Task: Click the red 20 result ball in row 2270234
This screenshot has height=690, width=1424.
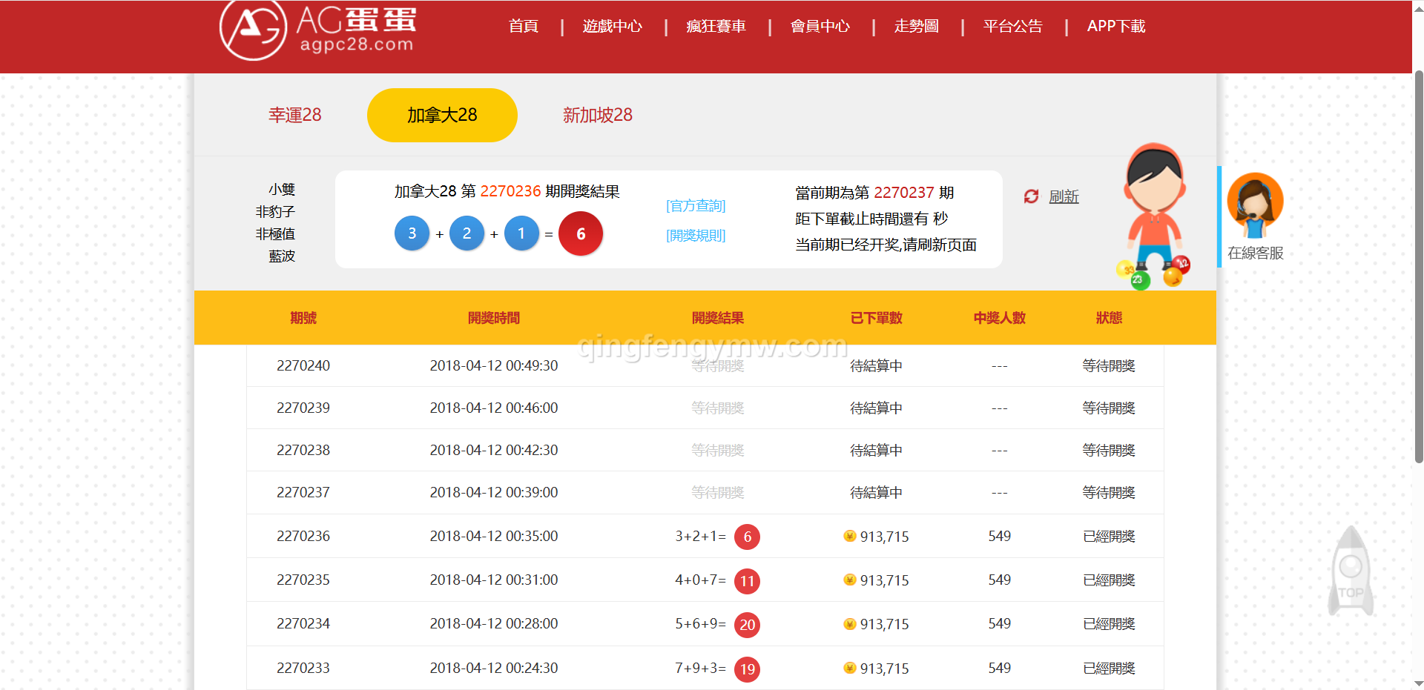Action: [x=747, y=625]
